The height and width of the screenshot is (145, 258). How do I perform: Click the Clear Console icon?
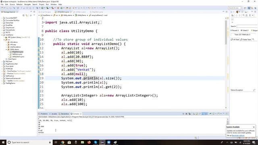coord(193,114)
